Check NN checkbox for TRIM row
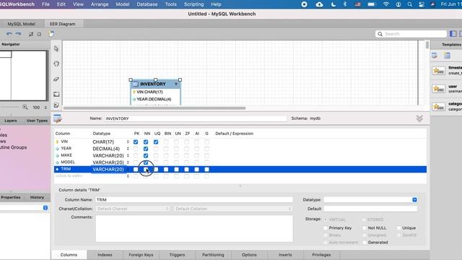462x260 pixels. 146,169
